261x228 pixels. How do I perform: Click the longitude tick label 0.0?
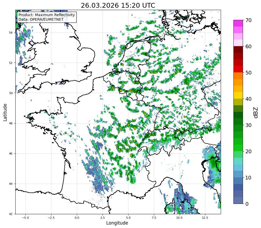(77, 218)
